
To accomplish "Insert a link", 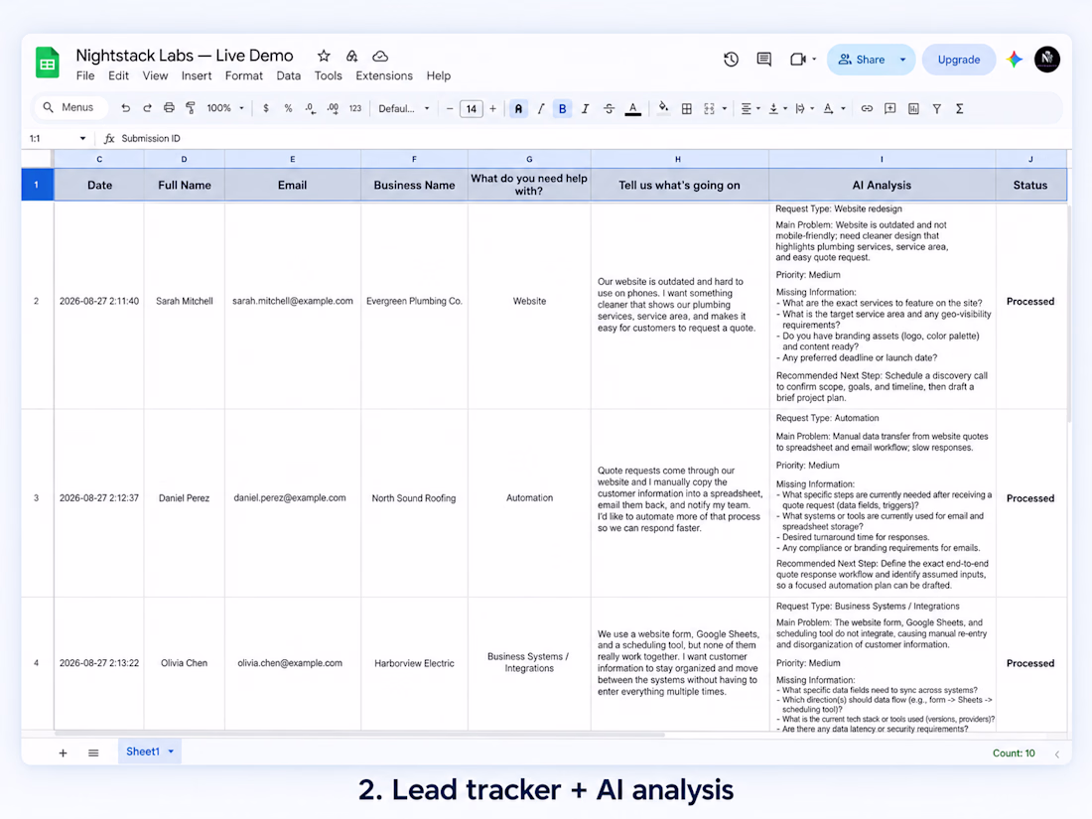I will 867,108.
